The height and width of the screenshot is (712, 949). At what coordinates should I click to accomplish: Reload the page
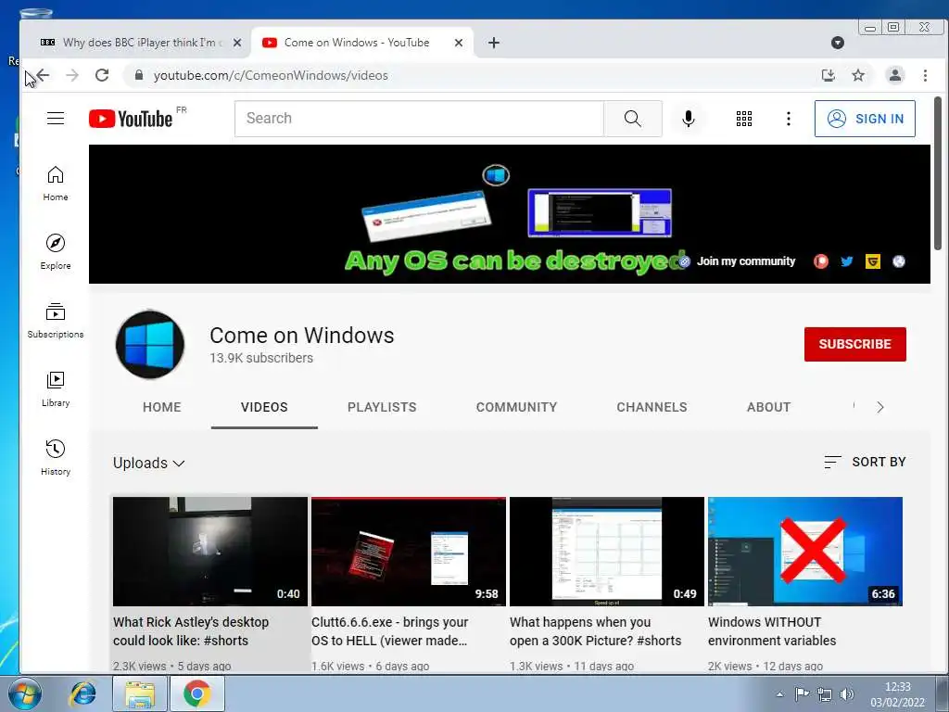[102, 75]
